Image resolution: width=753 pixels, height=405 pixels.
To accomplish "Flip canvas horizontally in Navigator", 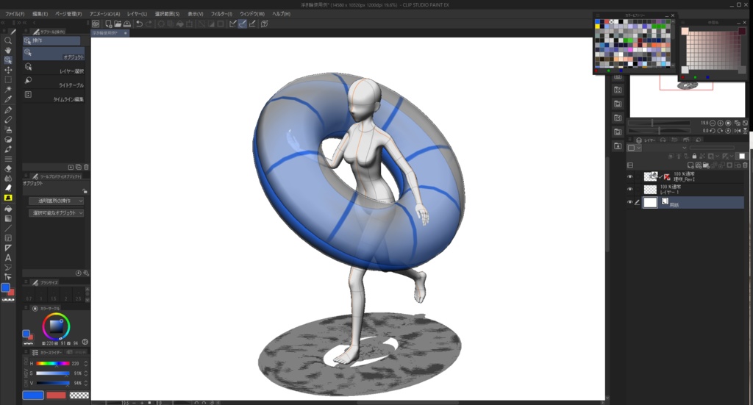I will [737, 131].
